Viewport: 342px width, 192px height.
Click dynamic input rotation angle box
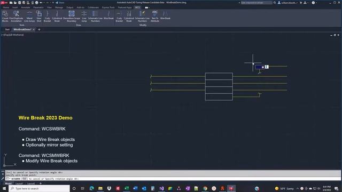(x=260, y=67)
